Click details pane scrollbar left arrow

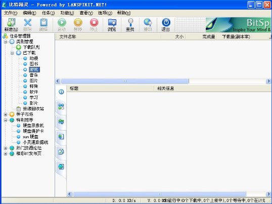[70, 194]
